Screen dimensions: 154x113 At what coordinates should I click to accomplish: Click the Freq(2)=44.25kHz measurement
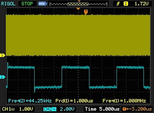30,101
